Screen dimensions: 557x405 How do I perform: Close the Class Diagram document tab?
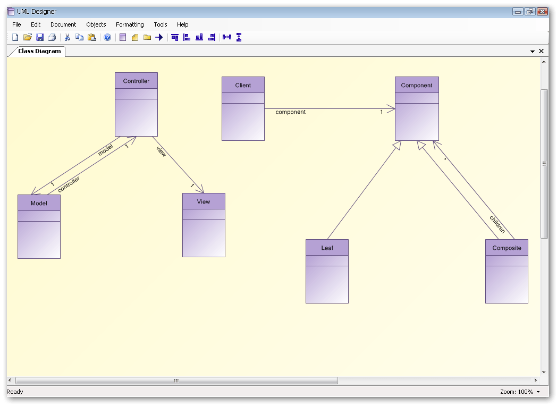click(541, 51)
